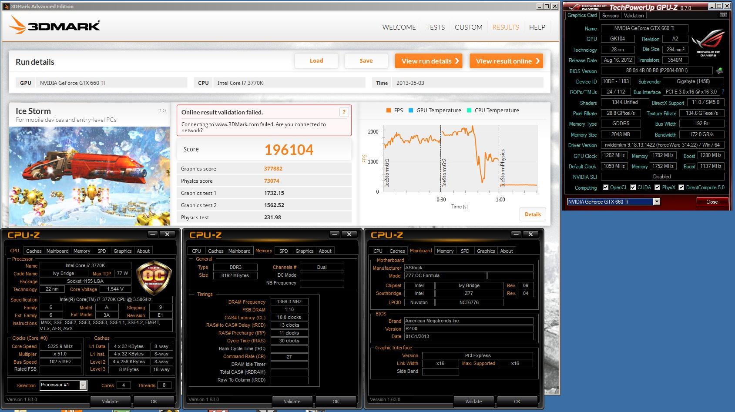This screenshot has height=412, width=735.
Task: Click the IceStormPhysics marker on the chart
Action: tap(503, 168)
